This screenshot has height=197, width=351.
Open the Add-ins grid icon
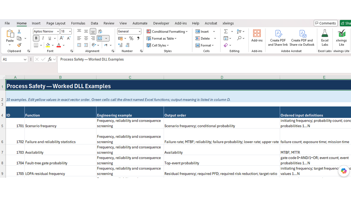click(257, 33)
